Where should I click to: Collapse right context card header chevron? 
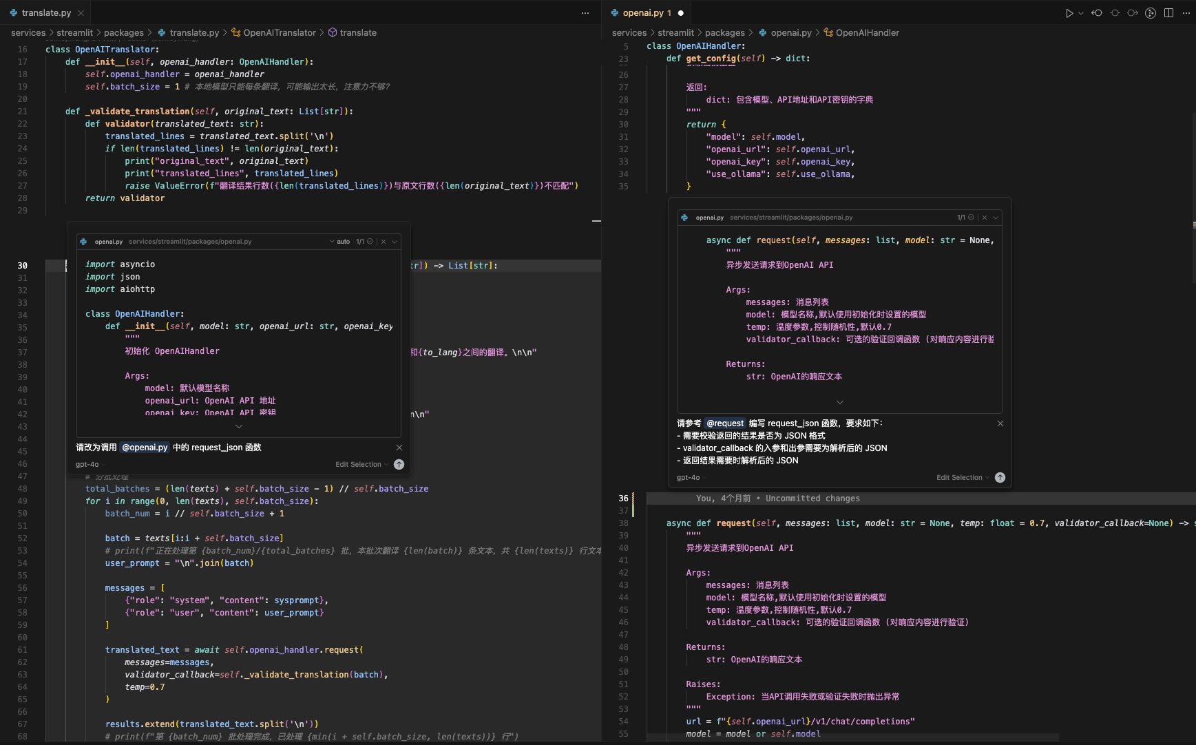click(996, 218)
